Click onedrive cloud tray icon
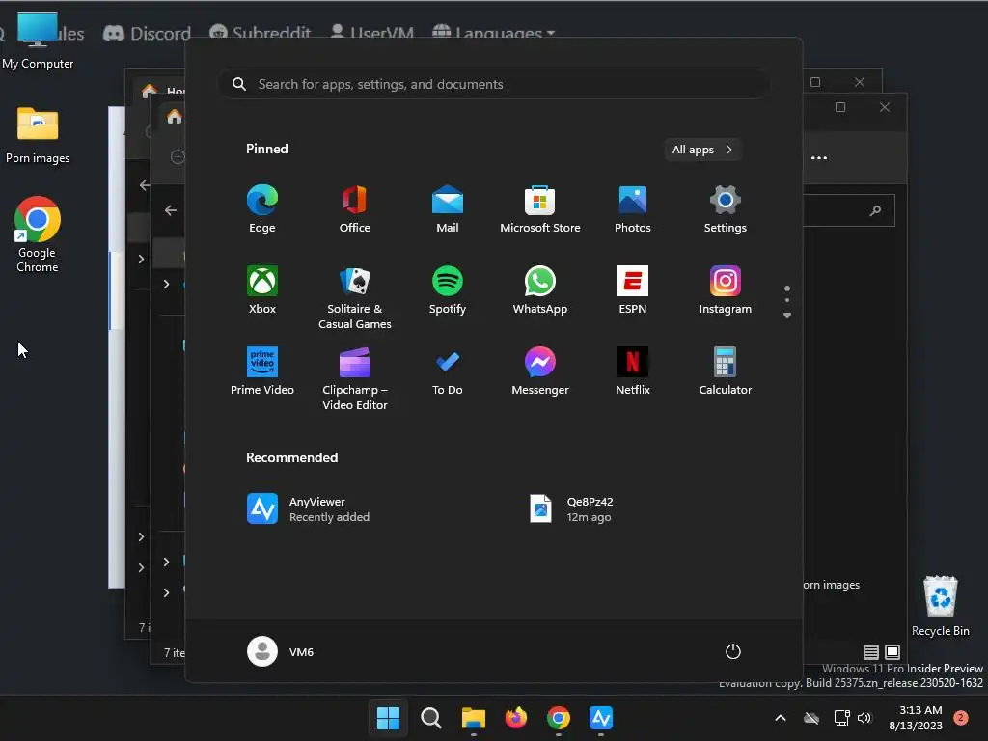 811,718
